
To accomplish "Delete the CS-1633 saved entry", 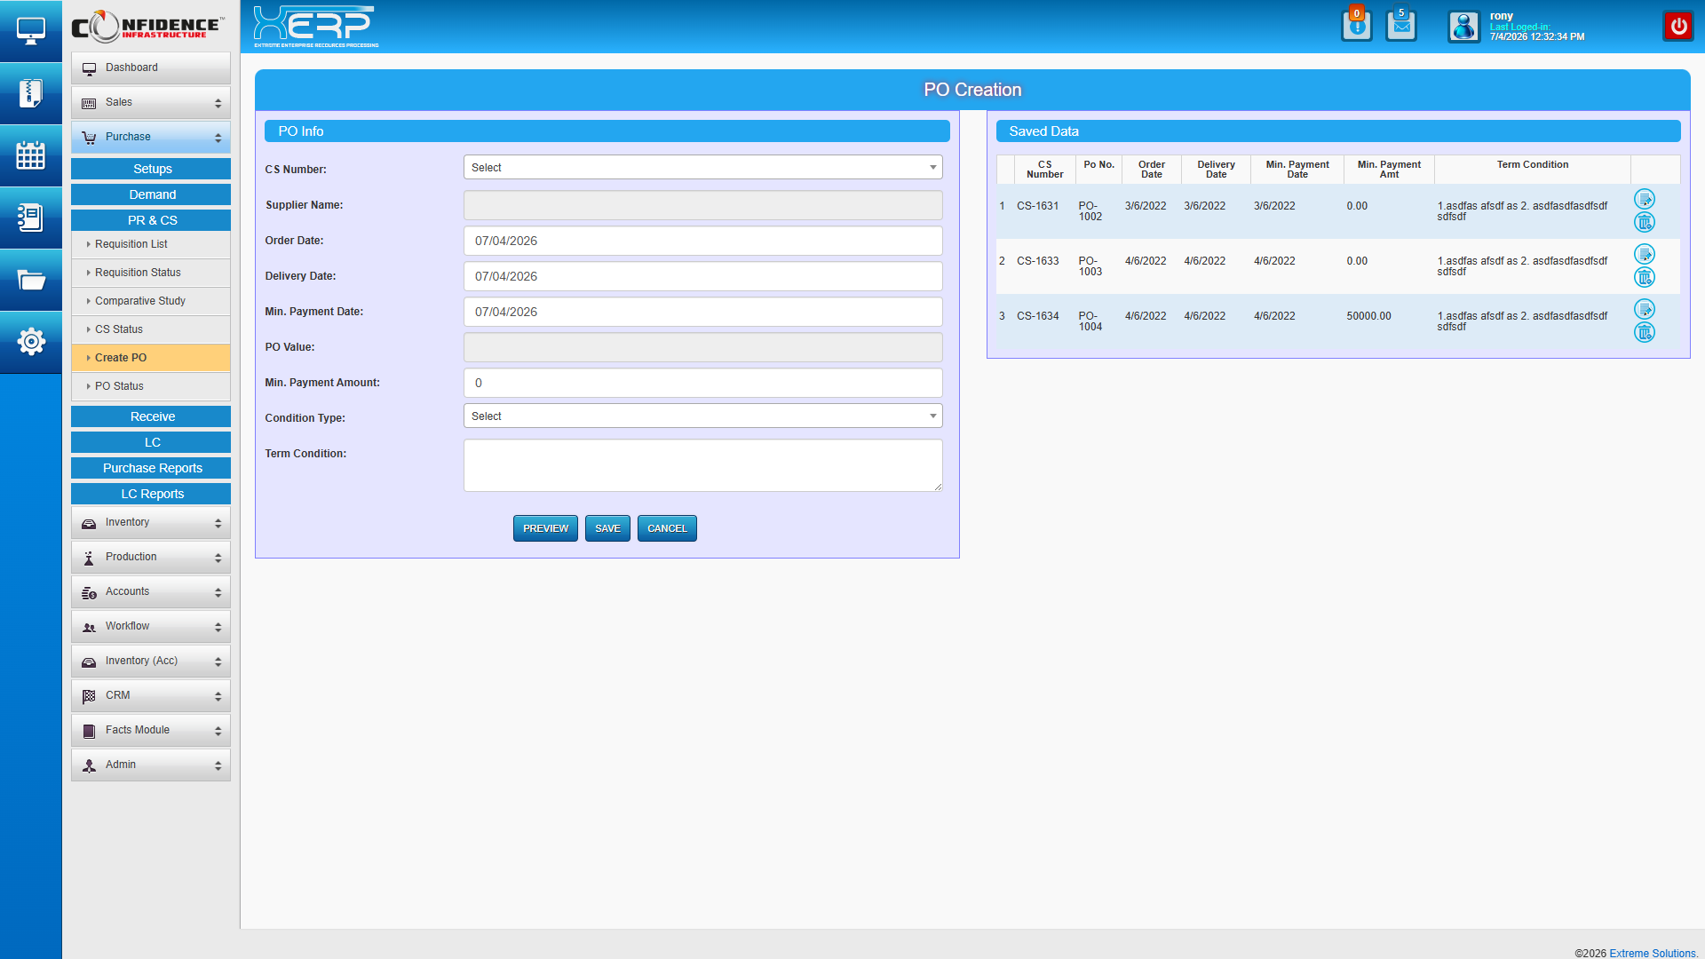I will pos(1645,277).
